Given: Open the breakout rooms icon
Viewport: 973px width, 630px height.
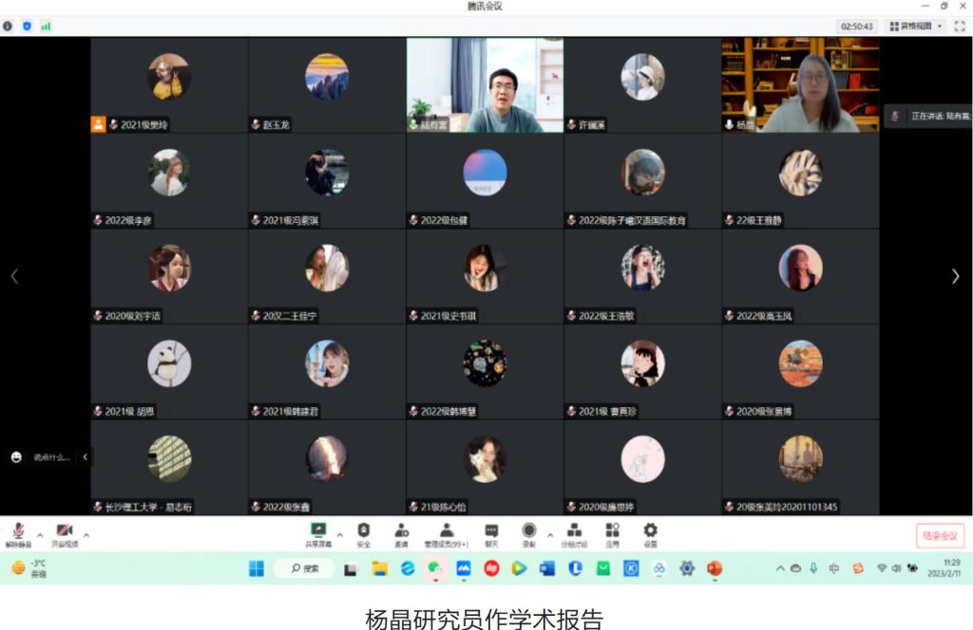Looking at the screenshot, I should click(x=574, y=531).
